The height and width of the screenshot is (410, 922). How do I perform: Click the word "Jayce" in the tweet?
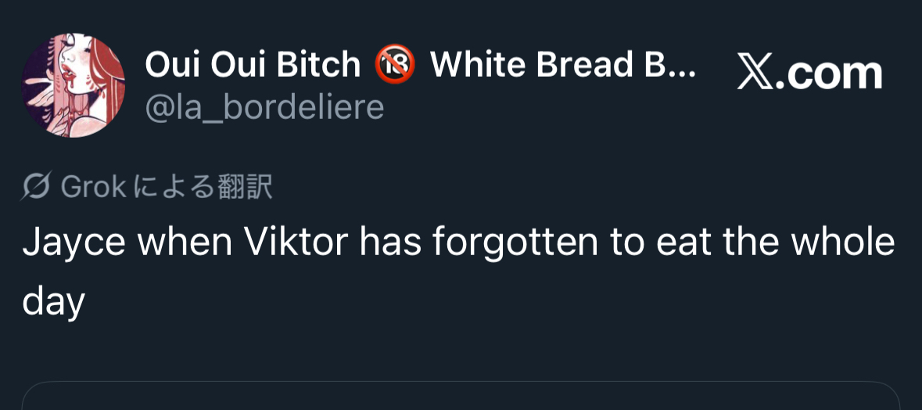pos(74,243)
